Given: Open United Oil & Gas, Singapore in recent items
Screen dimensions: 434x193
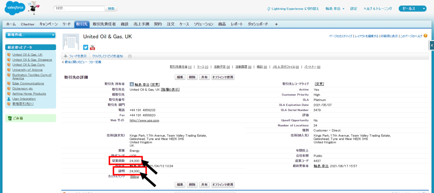Looking at the screenshot, I should pyautogui.click(x=32, y=60).
